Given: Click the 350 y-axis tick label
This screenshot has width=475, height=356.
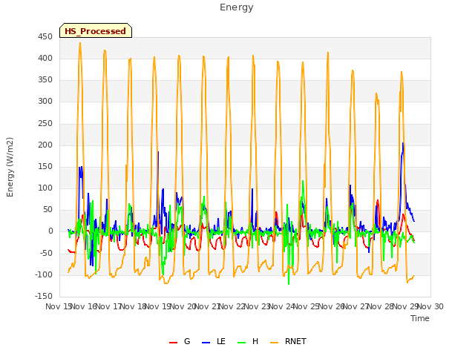Looking at the screenshot, I should pos(45,79).
